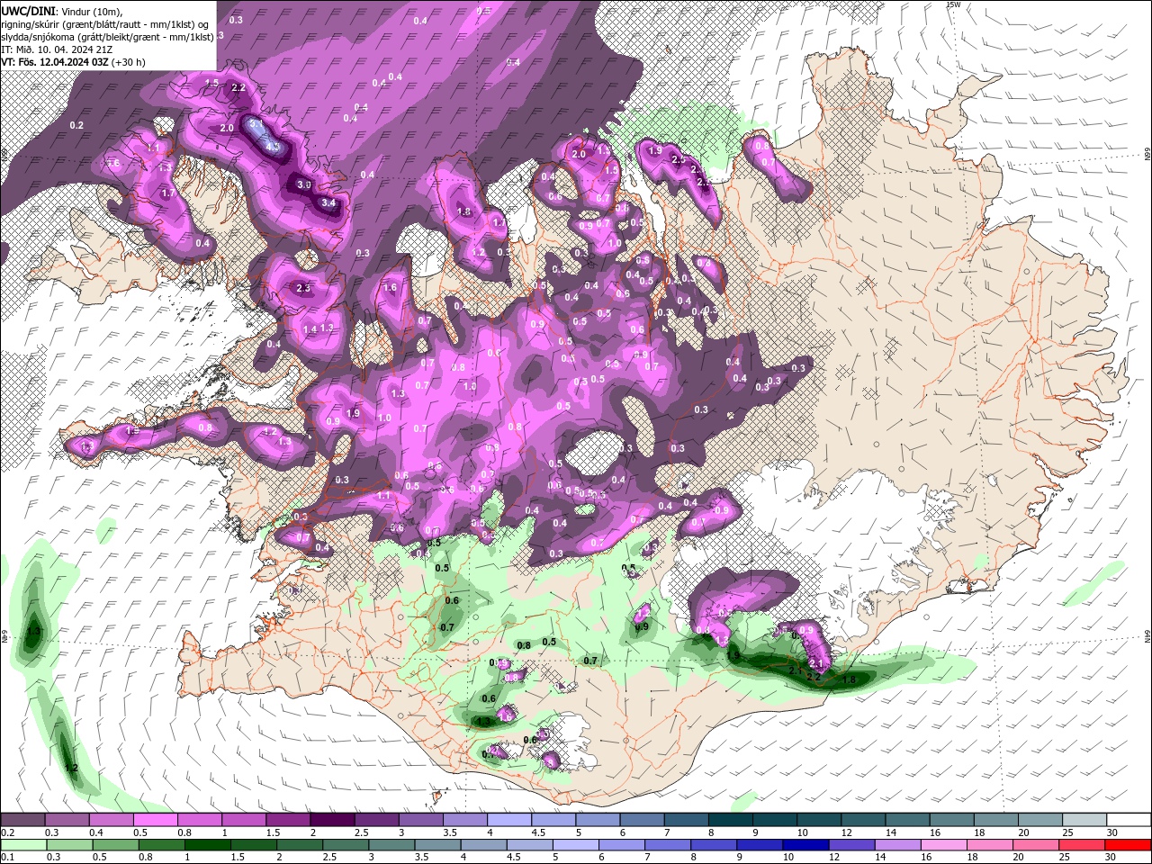Image resolution: width=1152 pixels, height=864 pixels.
Task: Click the darkest purple 2 snow legend swatch
Action: pyautogui.click(x=331, y=820)
